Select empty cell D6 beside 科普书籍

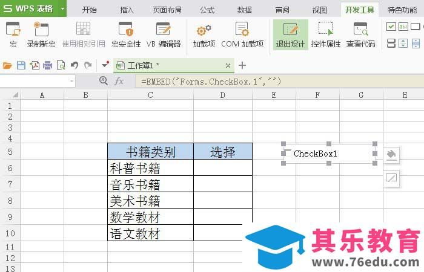223,168
